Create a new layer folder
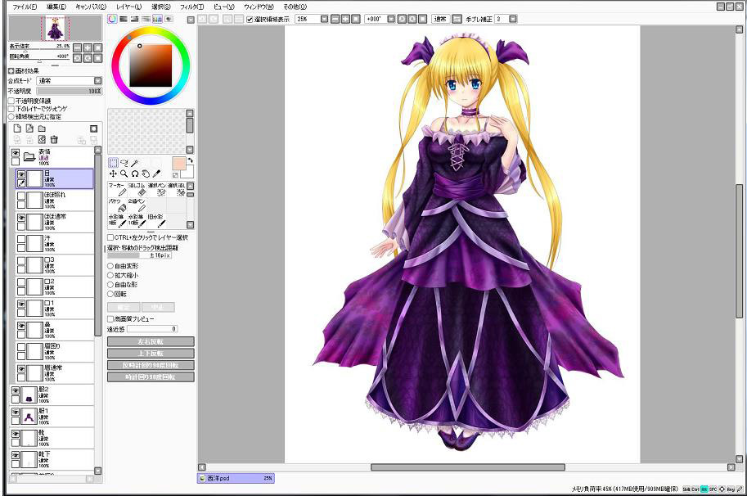 [x=42, y=129]
